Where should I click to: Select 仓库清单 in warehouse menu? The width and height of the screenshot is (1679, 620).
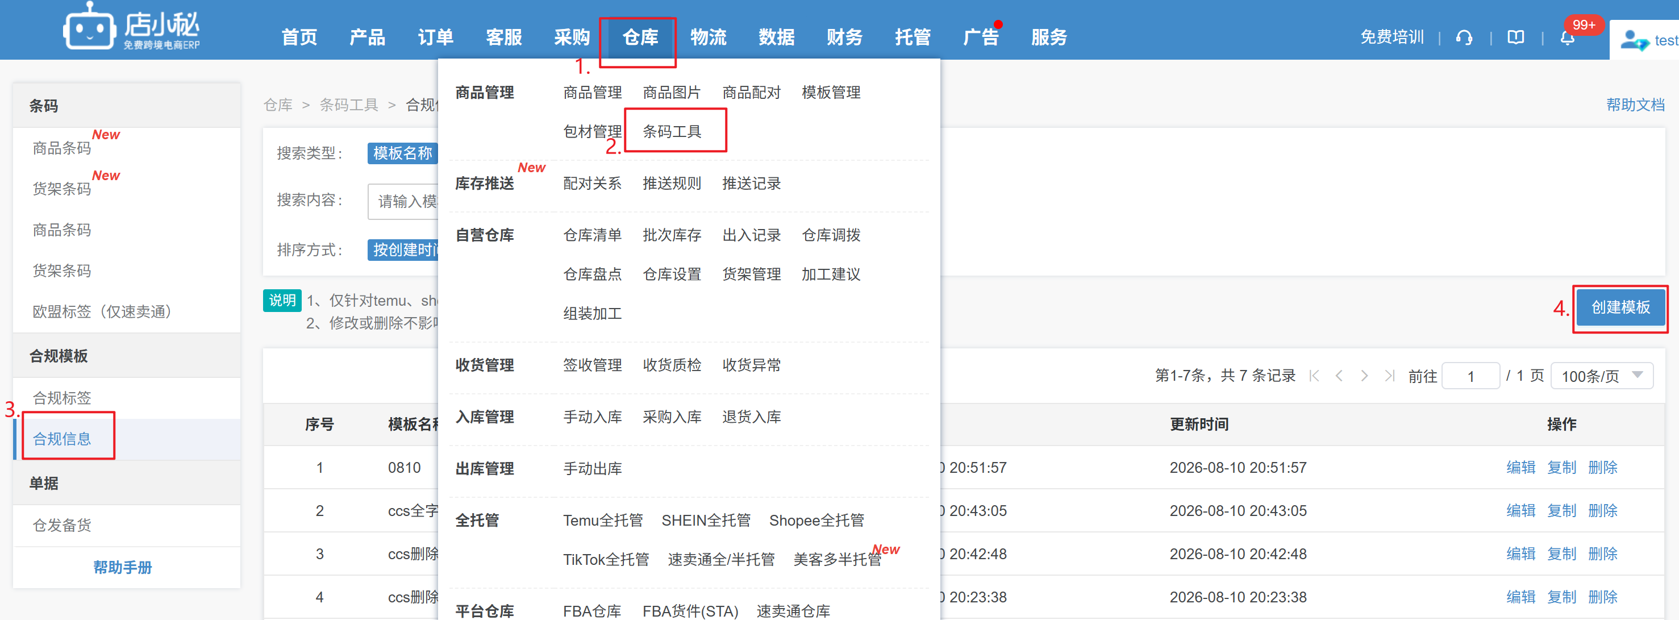593,235
